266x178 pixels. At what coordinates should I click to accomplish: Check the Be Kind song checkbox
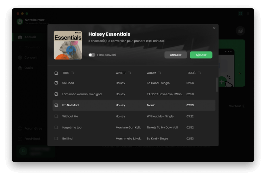tap(56, 138)
